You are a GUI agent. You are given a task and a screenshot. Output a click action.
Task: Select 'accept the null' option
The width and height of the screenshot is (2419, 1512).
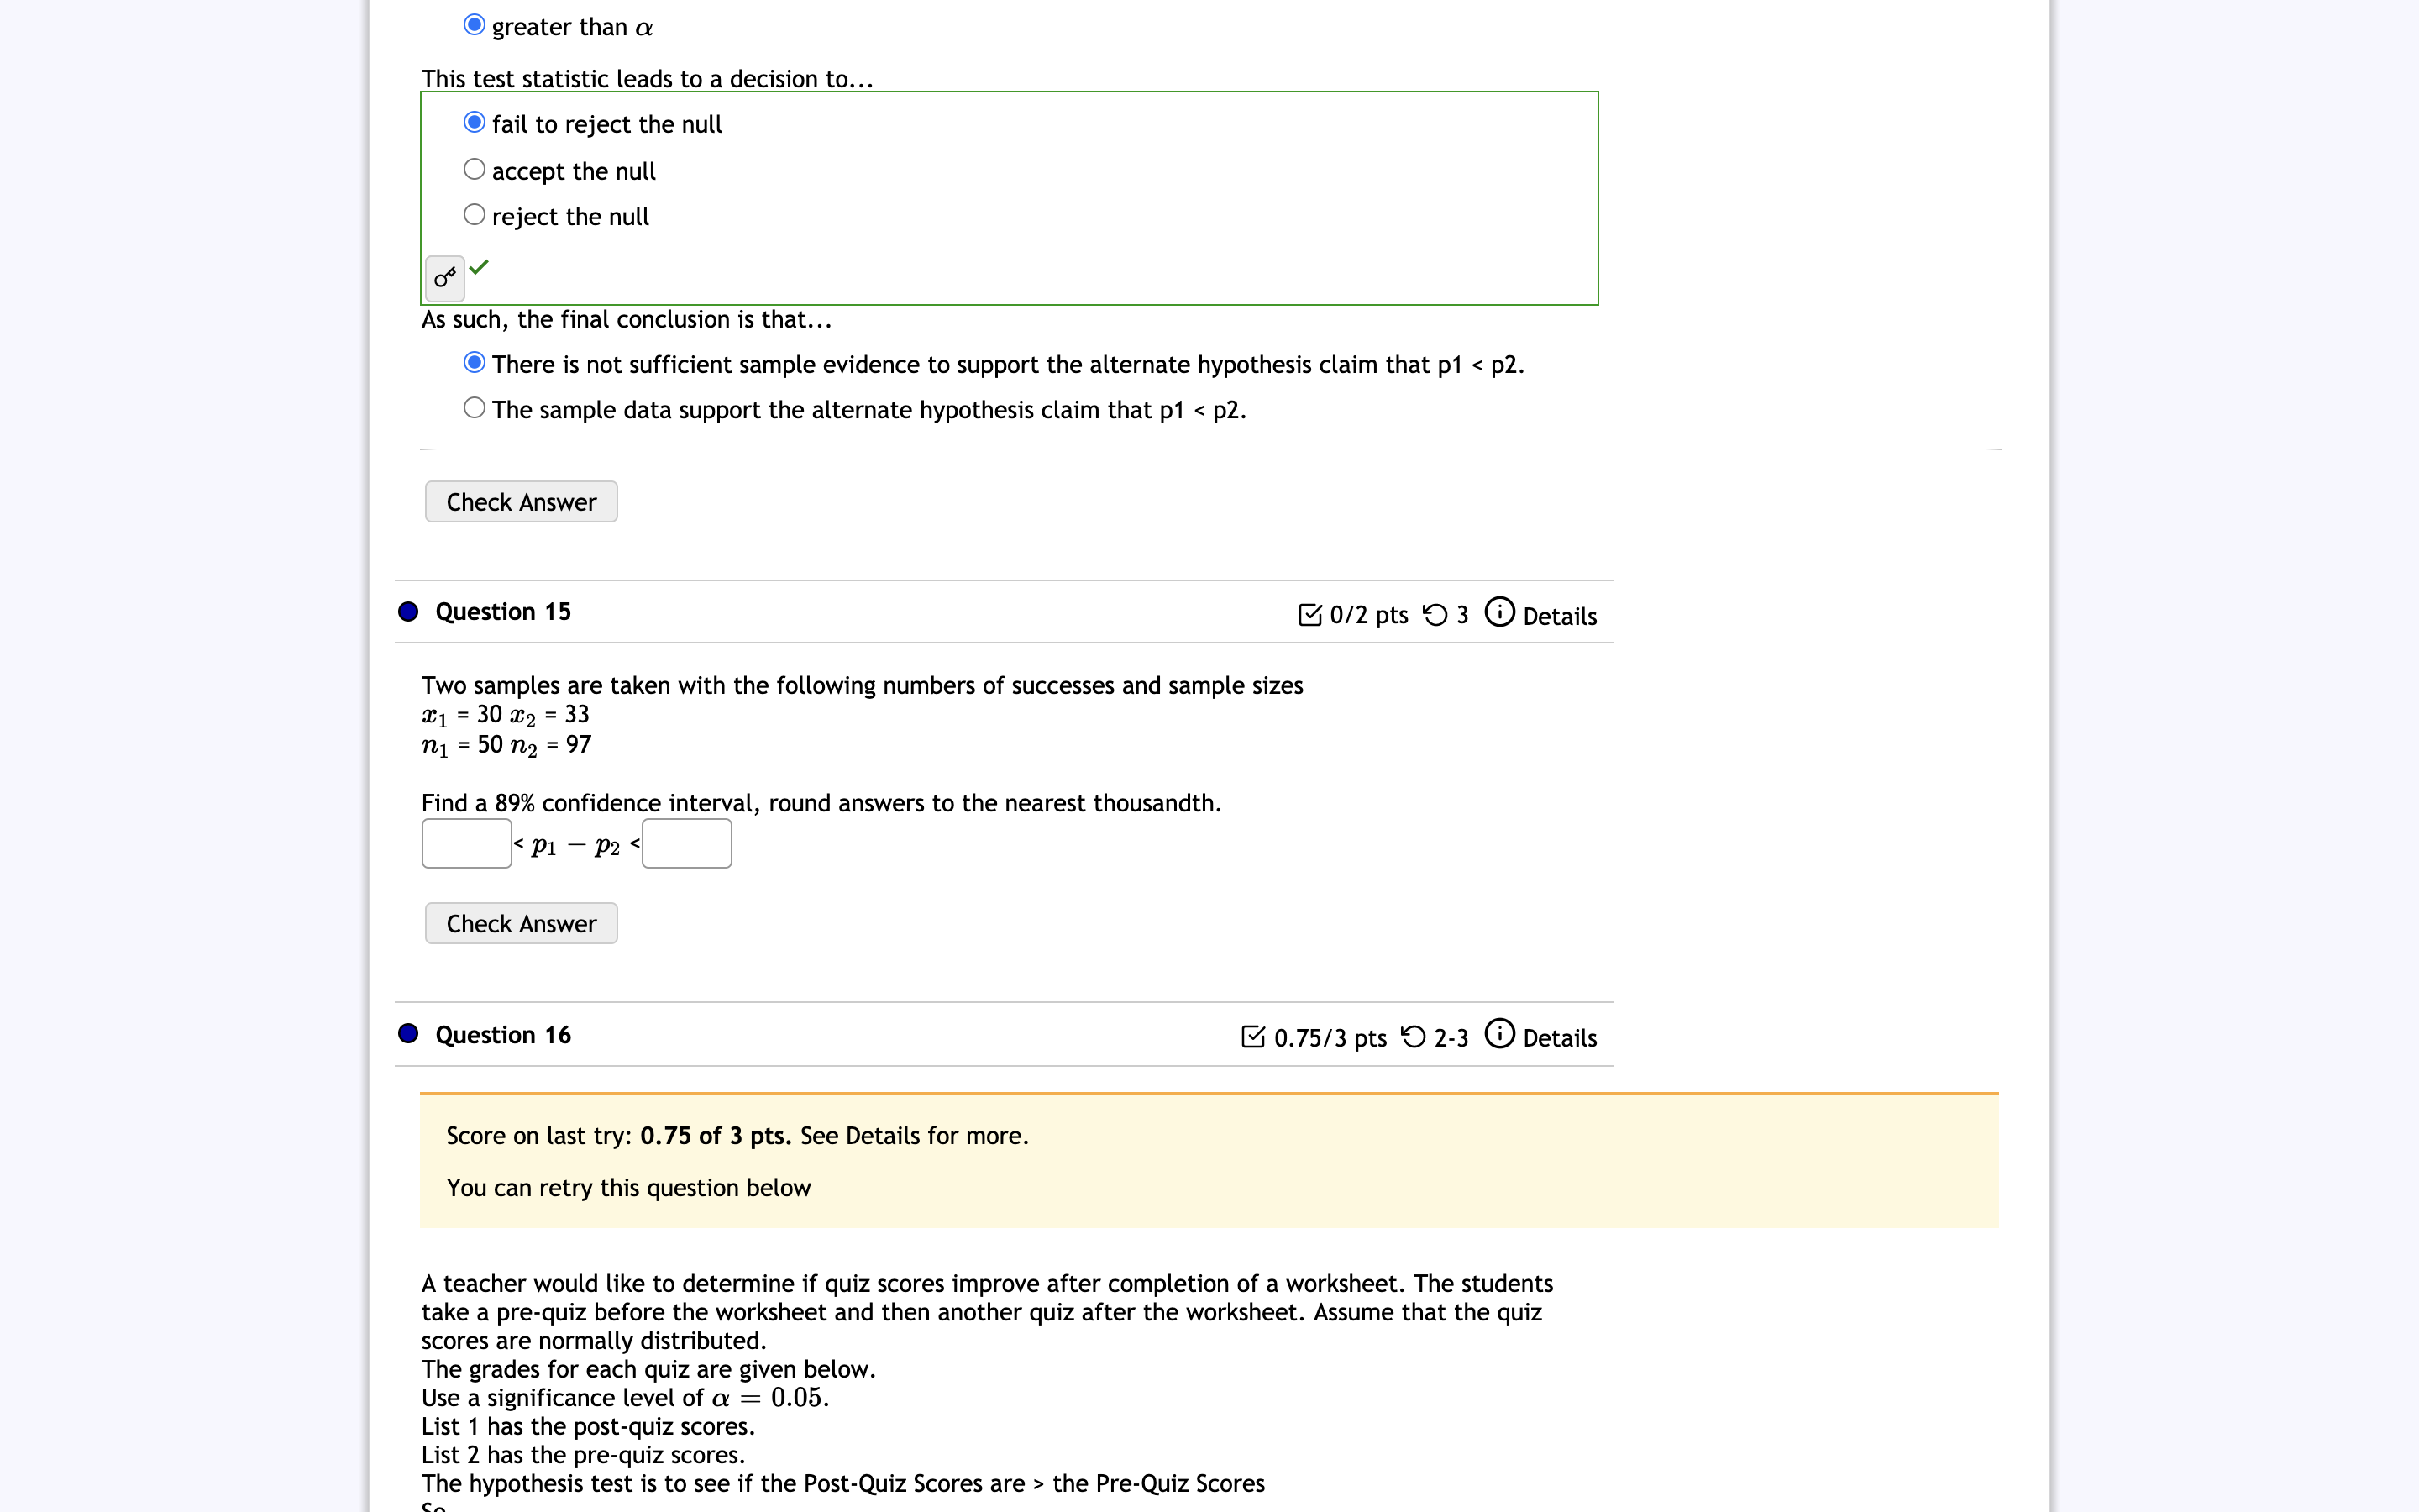point(475,169)
